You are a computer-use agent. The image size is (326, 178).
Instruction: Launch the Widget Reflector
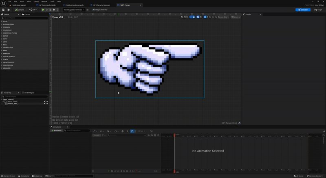pyautogui.click(x=100, y=10)
